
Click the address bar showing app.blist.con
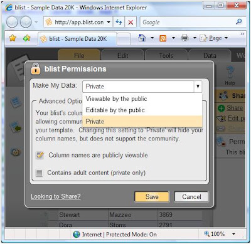(x=77, y=22)
